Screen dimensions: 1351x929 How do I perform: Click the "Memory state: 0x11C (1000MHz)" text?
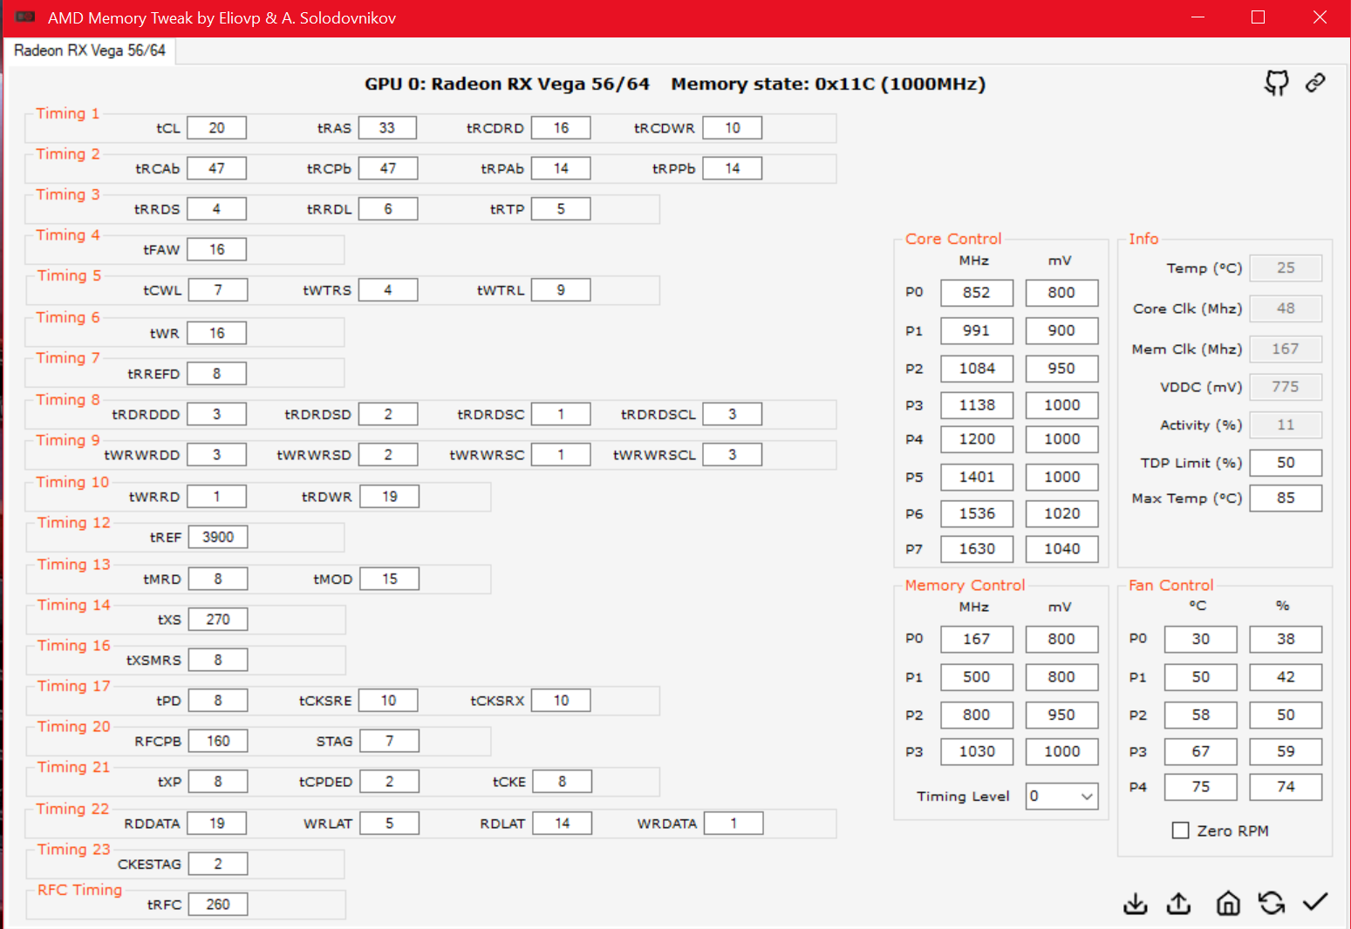(829, 85)
